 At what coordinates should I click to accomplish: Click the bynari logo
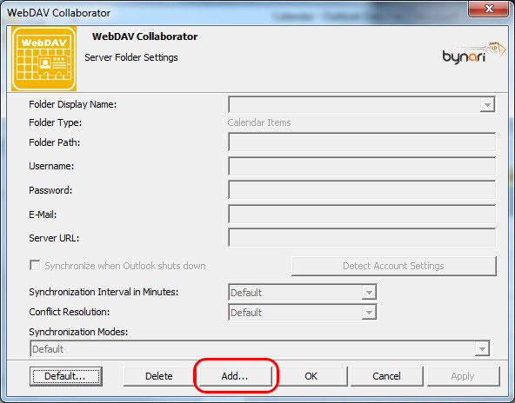[473, 53]
